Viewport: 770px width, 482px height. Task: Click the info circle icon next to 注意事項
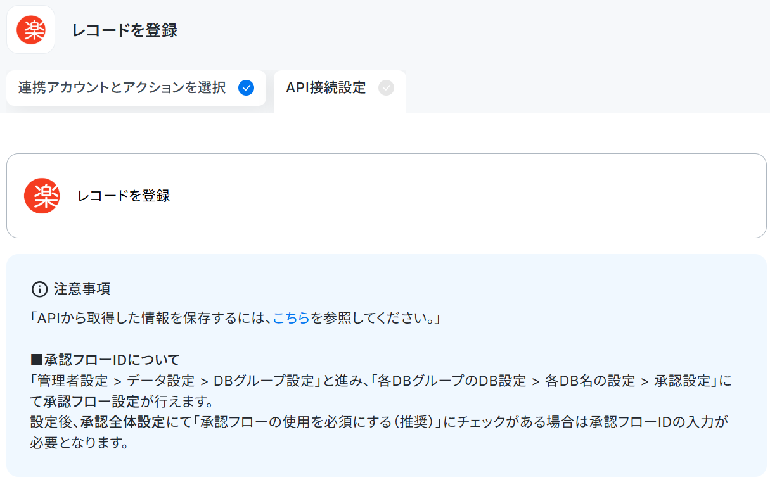[x=39, y=289]
